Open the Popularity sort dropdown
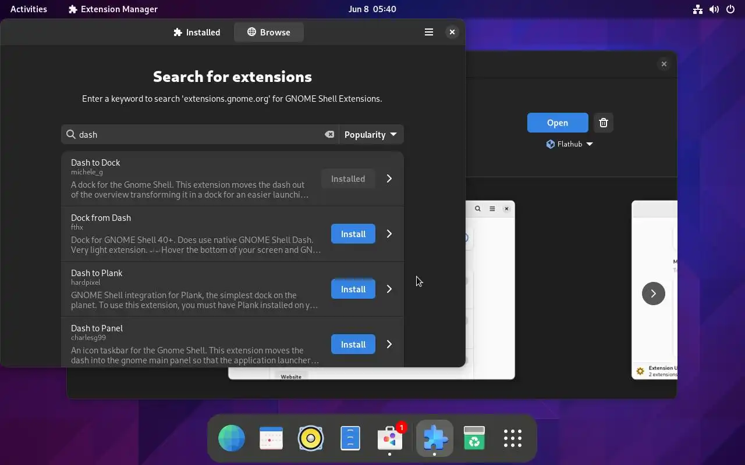 (371, 134)
